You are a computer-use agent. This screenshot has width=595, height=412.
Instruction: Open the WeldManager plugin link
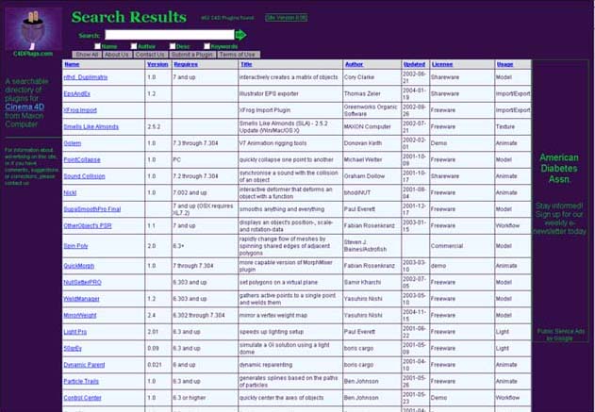pos(81,299)
